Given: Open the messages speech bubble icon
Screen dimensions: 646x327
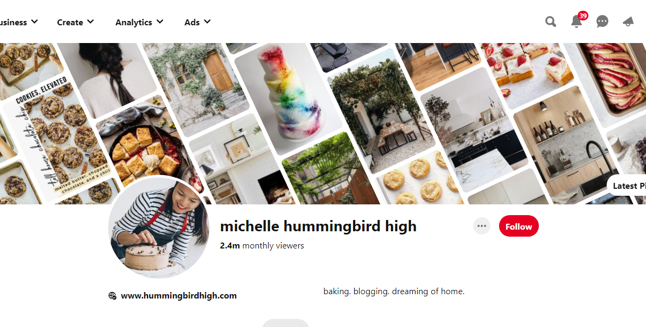Looking at the screenshot, I should coord(602,22).
